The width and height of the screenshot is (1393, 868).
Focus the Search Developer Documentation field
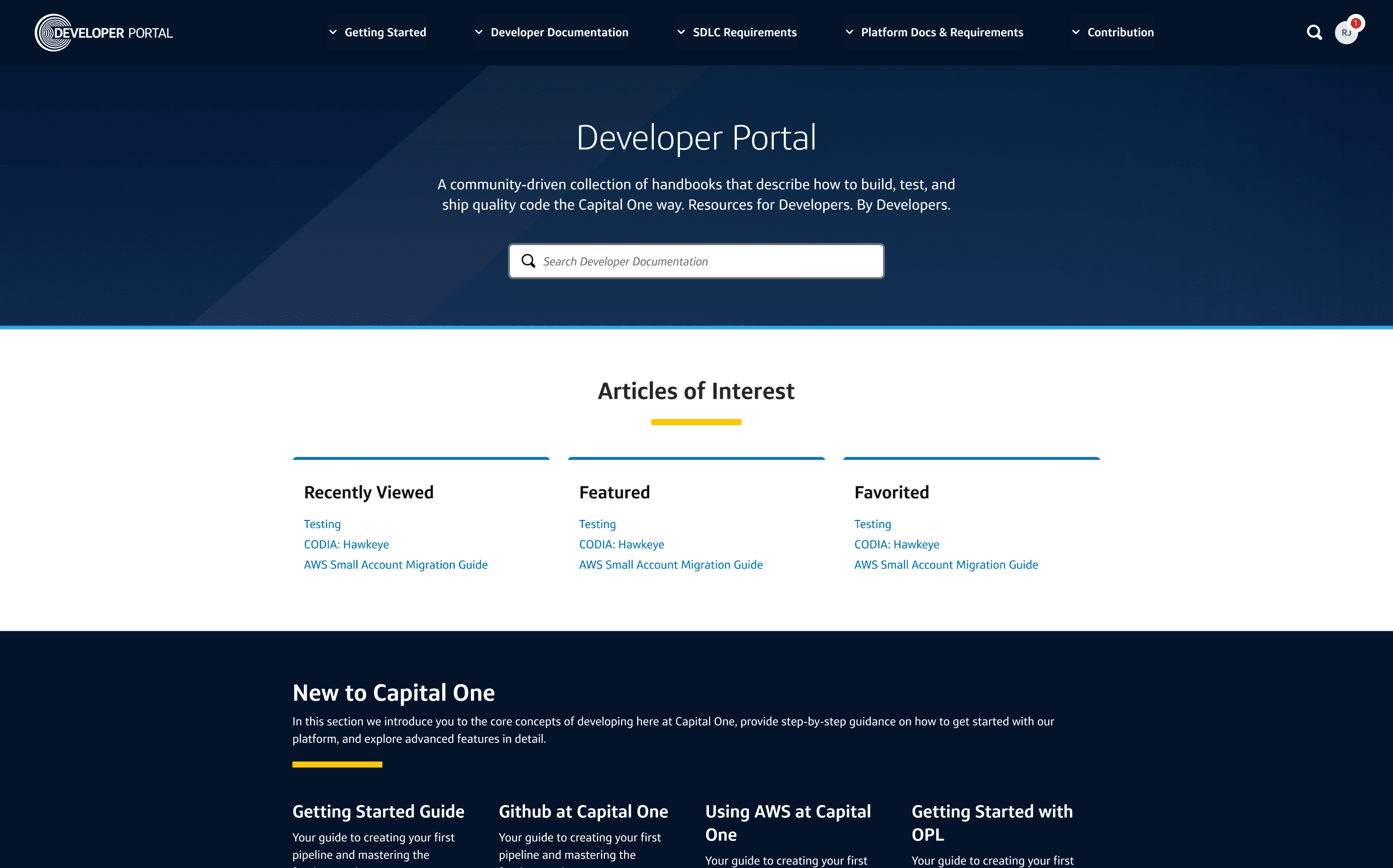click(706, 261)
